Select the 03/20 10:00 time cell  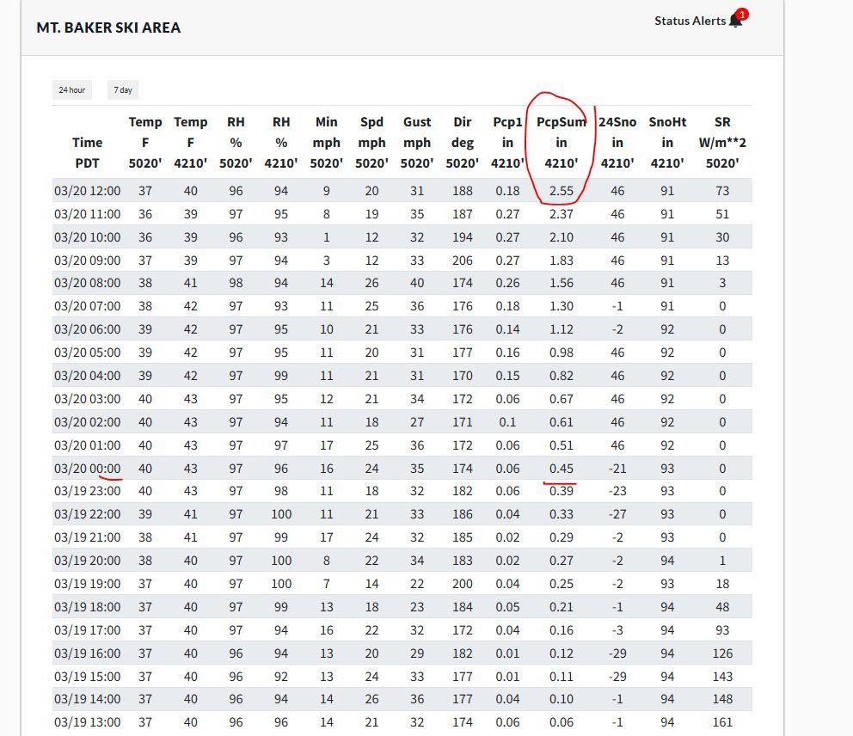[x=87, y=237]
